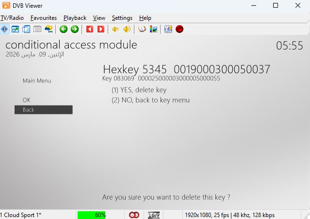Open the TV/Radio menu
Screen dimensions: 310x219
pyautogui.click(x=12, y=18)
